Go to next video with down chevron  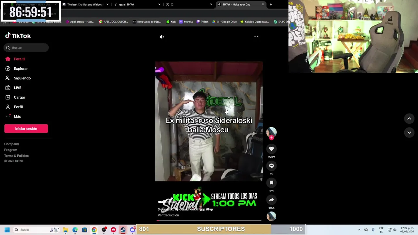(x=409, y=133)
